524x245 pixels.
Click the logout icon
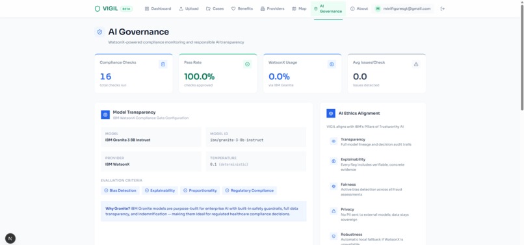(x=443, y=8)
